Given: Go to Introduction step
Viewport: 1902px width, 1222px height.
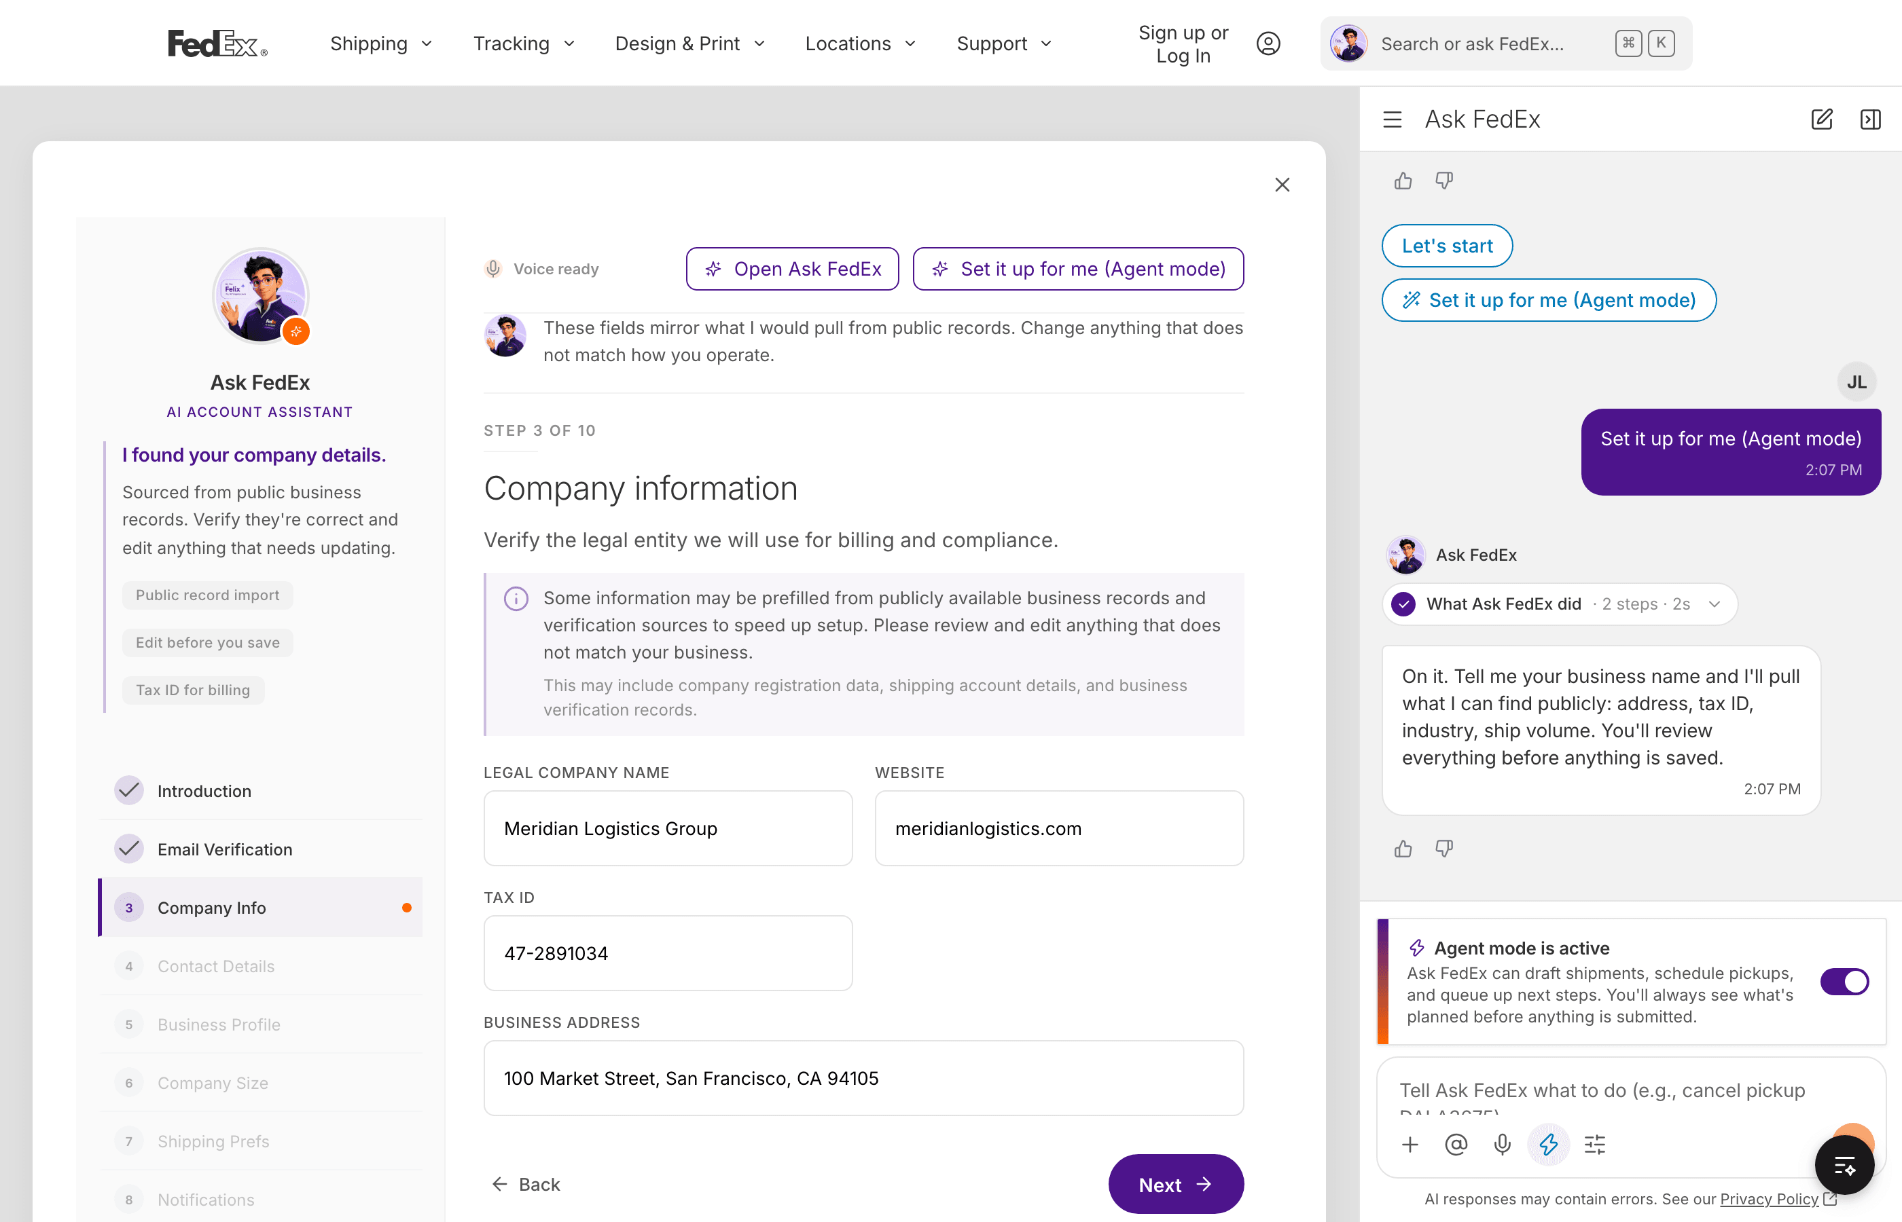Looking at the screenshot, I should tap(261, 791).
